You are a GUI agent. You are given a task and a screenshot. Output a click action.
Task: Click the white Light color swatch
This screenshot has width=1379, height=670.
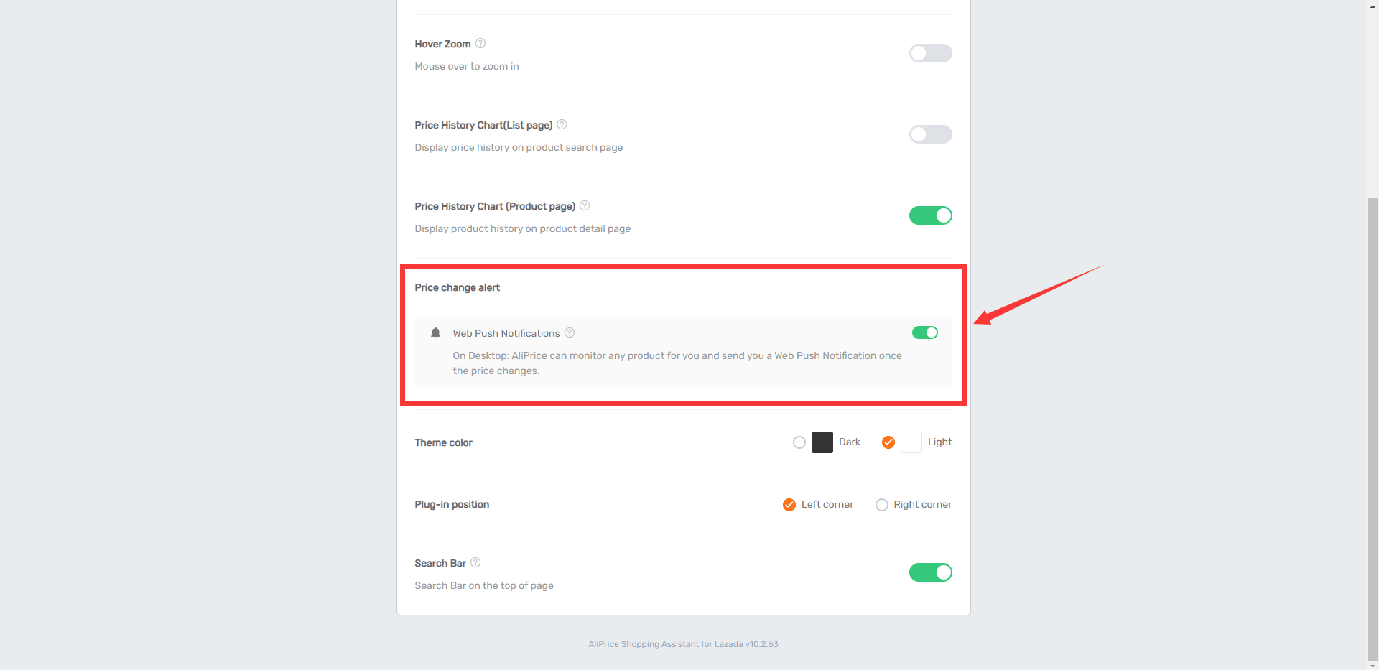(x=911, y=442)
